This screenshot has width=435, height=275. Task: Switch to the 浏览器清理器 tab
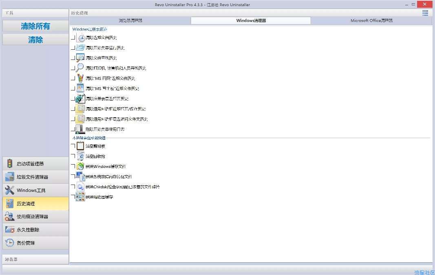130,20
